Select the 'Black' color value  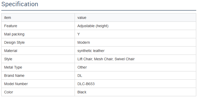(x=82, y=92)
